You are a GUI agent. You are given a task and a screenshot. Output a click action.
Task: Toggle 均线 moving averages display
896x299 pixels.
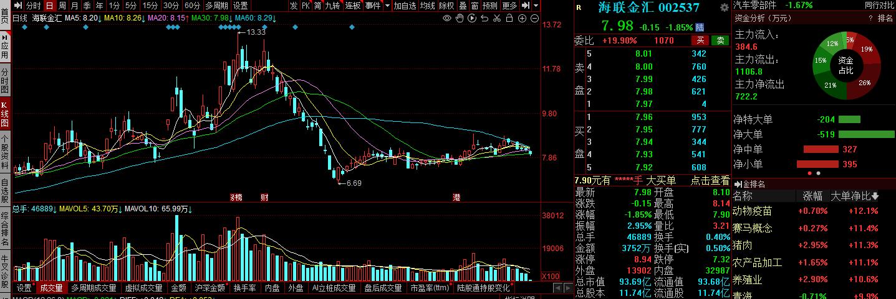427,6
